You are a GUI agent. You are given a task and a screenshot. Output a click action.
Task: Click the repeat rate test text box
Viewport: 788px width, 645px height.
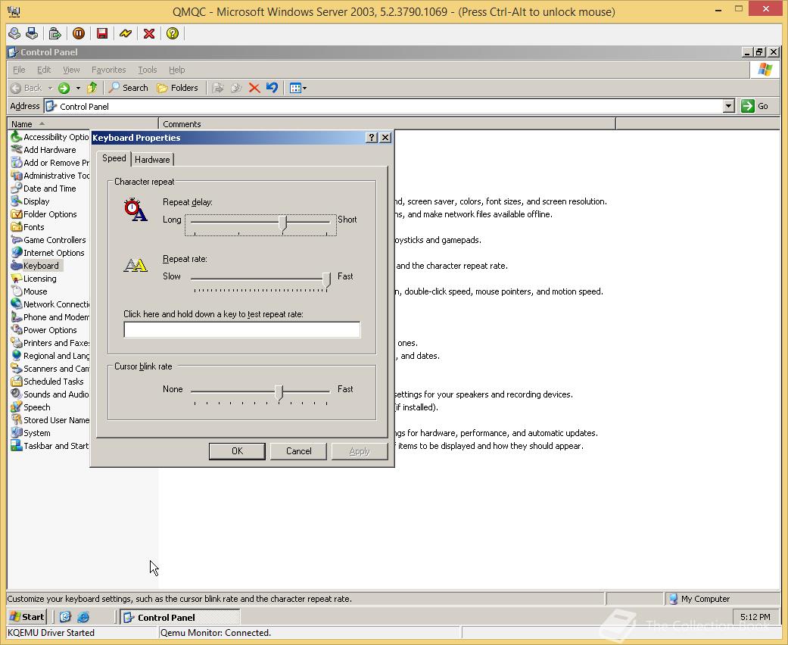tap(241, 330)
